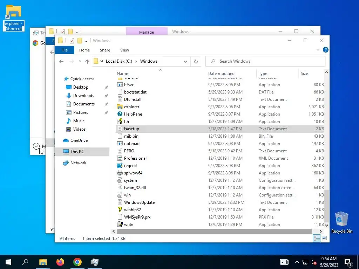Refresh the Windows folder view
This screenshot has width=359, height=269.
[196, 61]
